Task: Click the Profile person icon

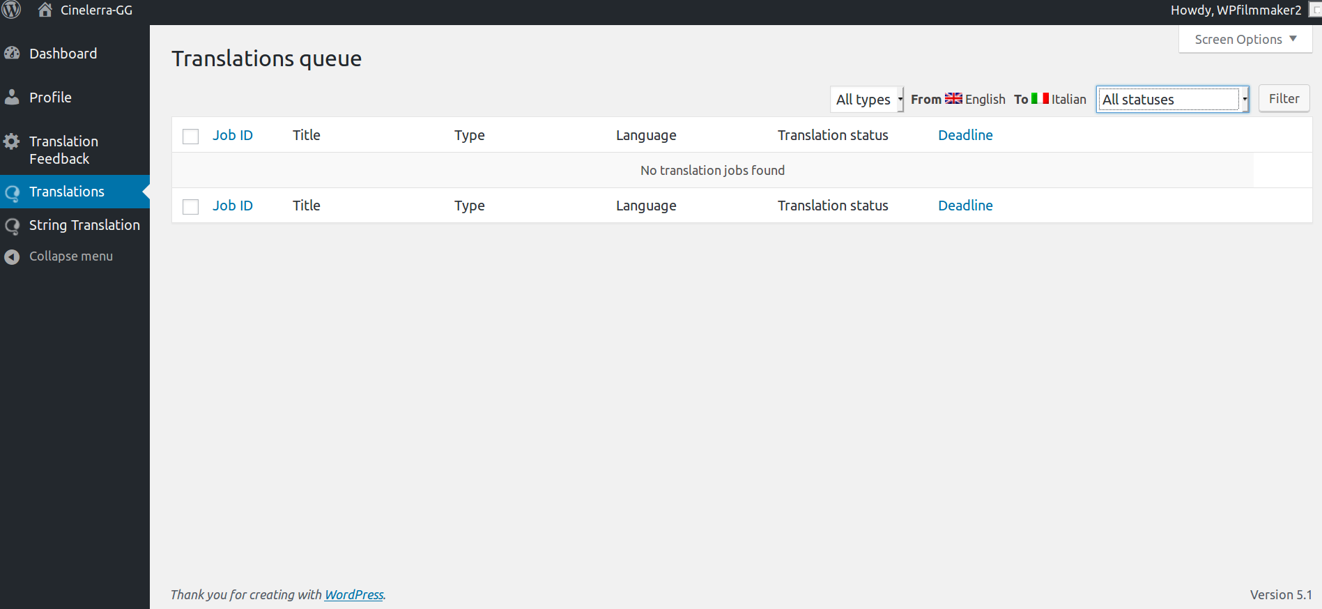Action: point(12,98)
